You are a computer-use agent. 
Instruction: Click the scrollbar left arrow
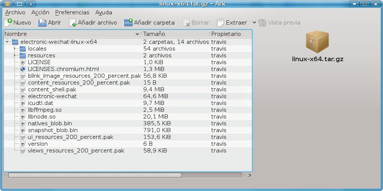(x=5, y=175)
